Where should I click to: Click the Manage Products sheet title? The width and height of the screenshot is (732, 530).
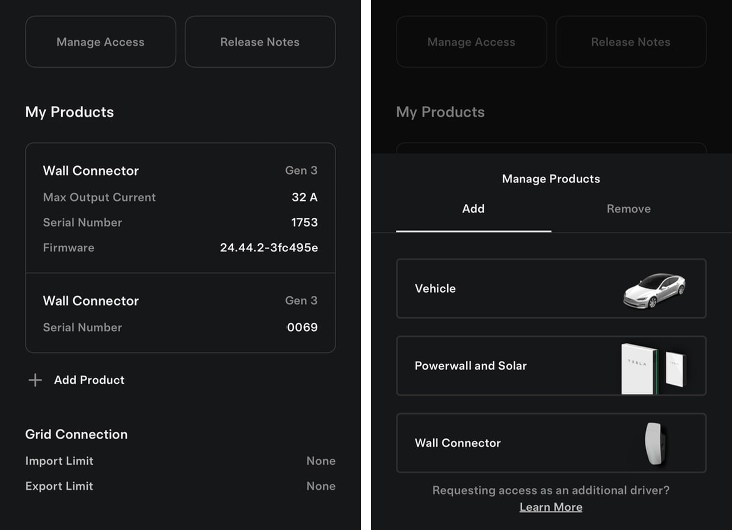(x=551, y=179)
